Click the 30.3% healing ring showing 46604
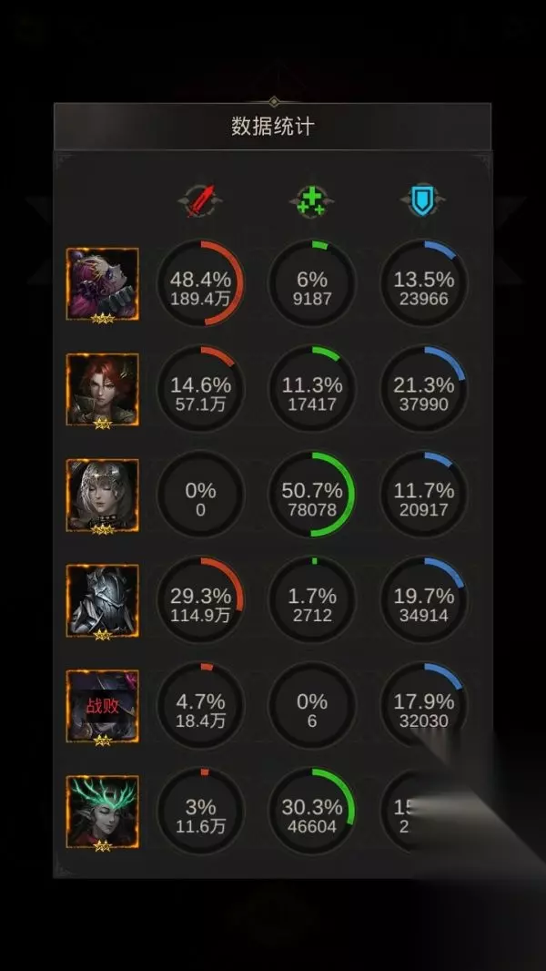 click(x=311, y=811)
